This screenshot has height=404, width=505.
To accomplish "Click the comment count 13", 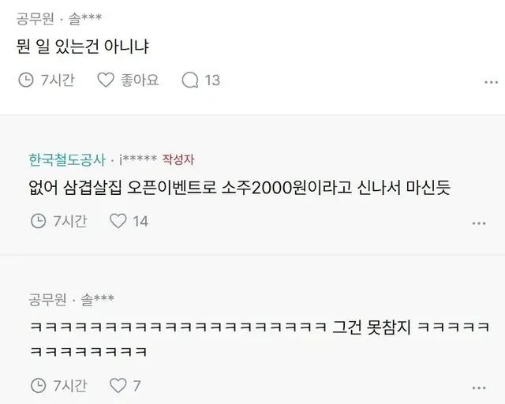I will (212, 80).
